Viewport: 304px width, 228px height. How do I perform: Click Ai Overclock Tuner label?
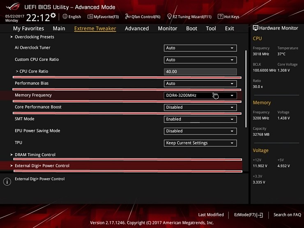[x=32, y=48]
